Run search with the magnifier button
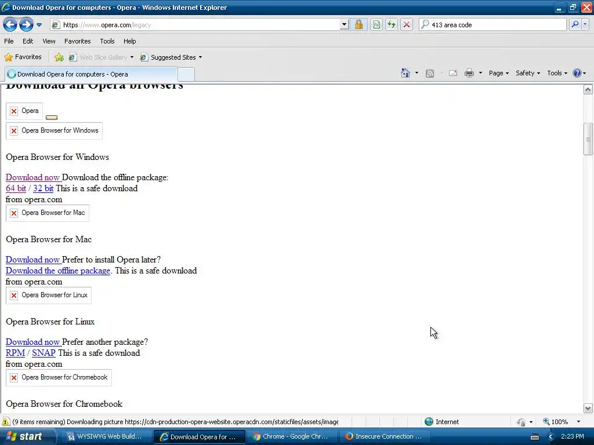594x445 pixels. 575,24
